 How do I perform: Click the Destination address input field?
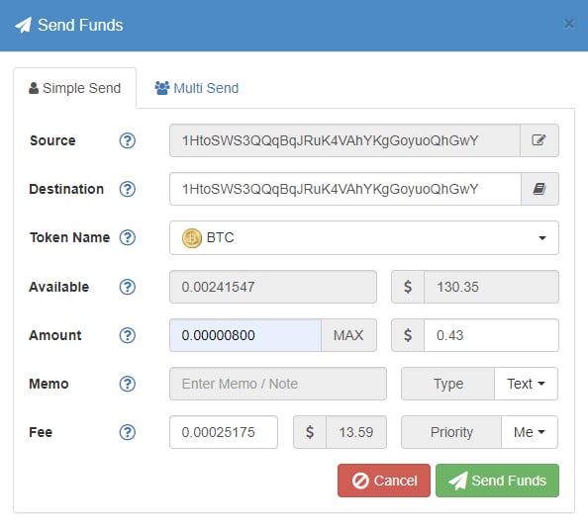coord(345,189)
